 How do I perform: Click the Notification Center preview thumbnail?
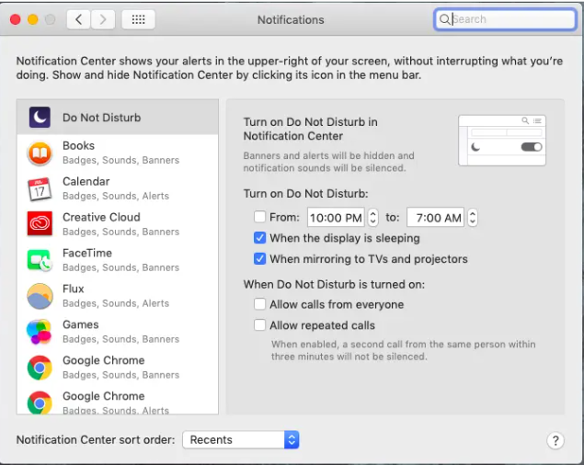point(502,141)
